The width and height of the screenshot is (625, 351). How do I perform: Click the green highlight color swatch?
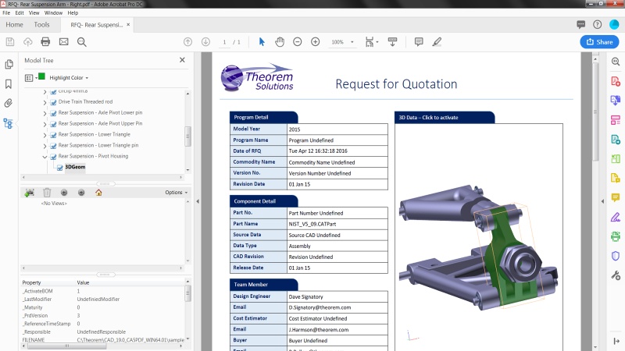coord(41,76)
